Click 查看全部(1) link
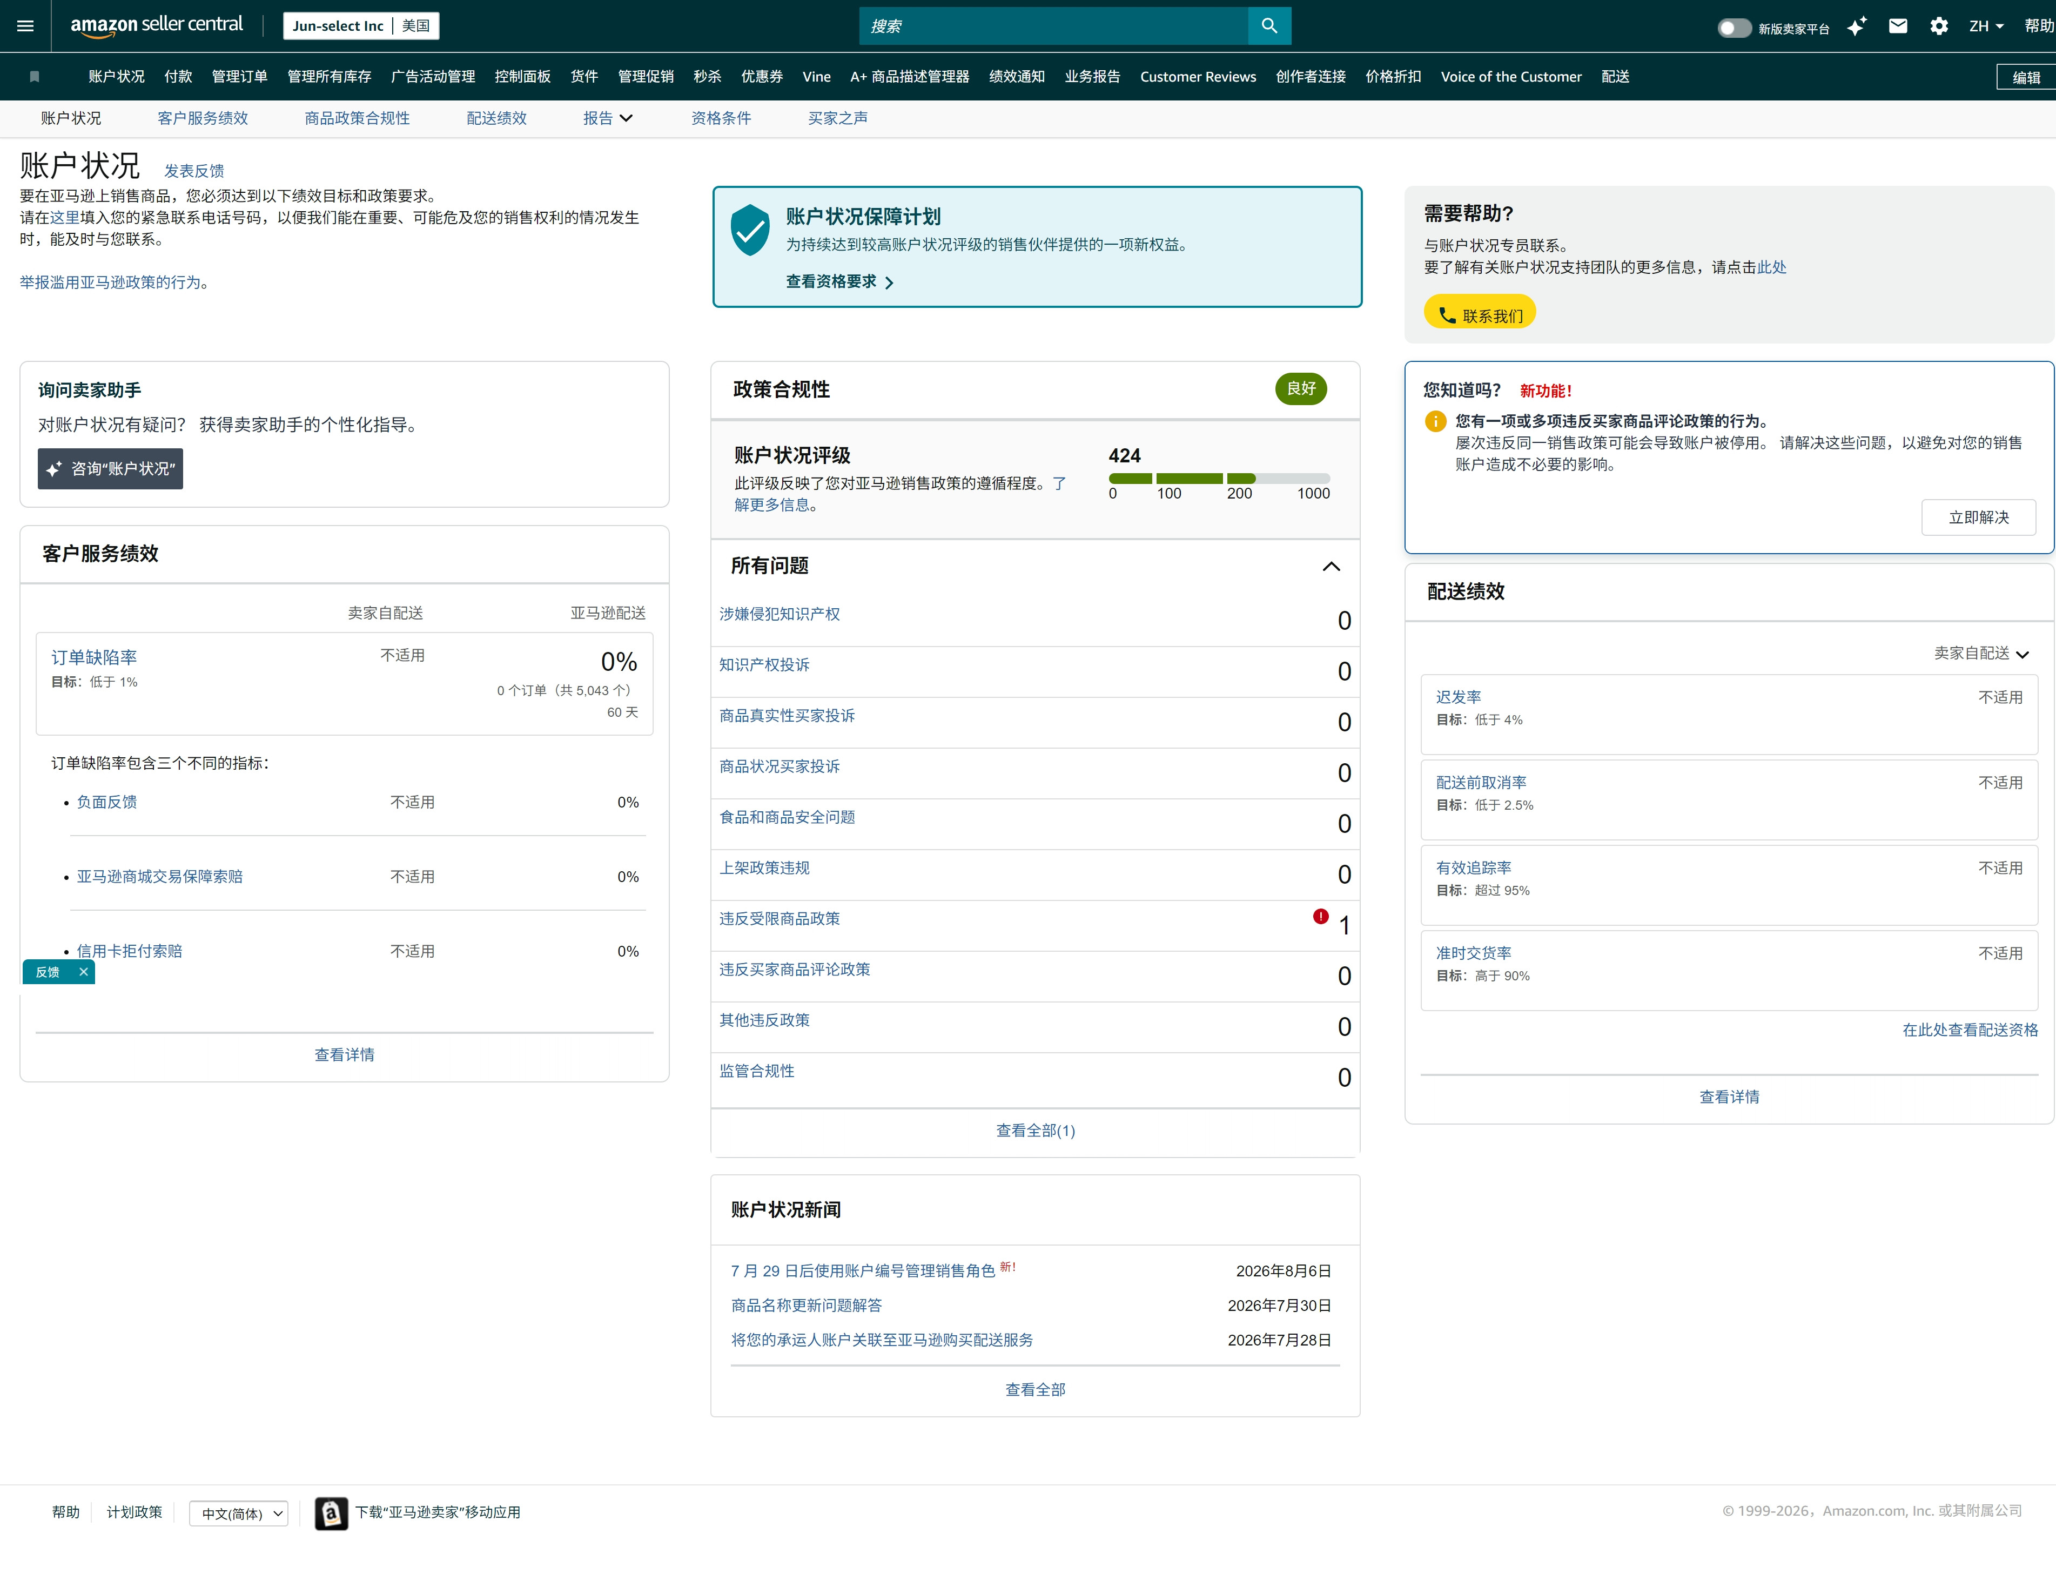The image size is (2056, 1574). click(1036, 1131)
